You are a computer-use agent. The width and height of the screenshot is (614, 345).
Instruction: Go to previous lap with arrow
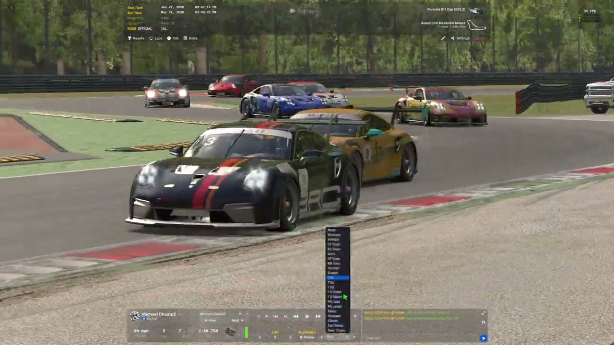pyautogui.click(x=260, y=337)
